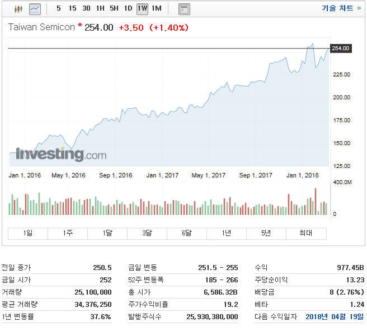The image size is (367, 332).
Task: Show the 1일 time range
Action: click(x=28, y=233)
